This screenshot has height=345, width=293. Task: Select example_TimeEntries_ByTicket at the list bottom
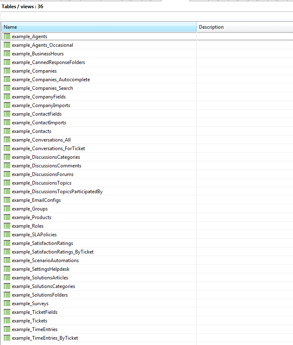click(x=45, y=338)
